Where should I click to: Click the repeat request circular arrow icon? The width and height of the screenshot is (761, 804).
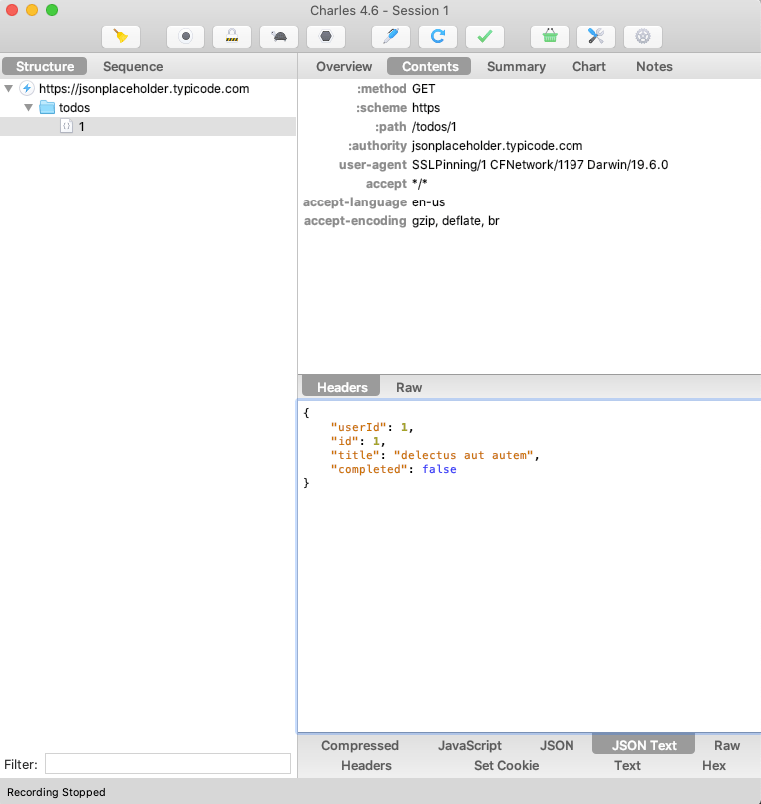point(437,37)
